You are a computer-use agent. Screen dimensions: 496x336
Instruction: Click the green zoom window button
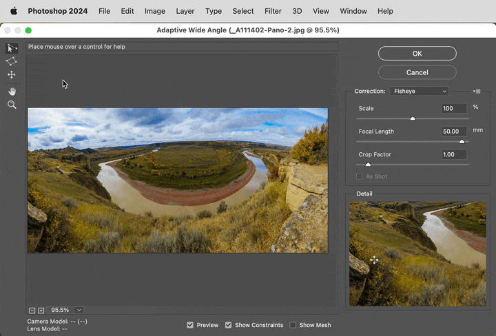click(28, 30)
